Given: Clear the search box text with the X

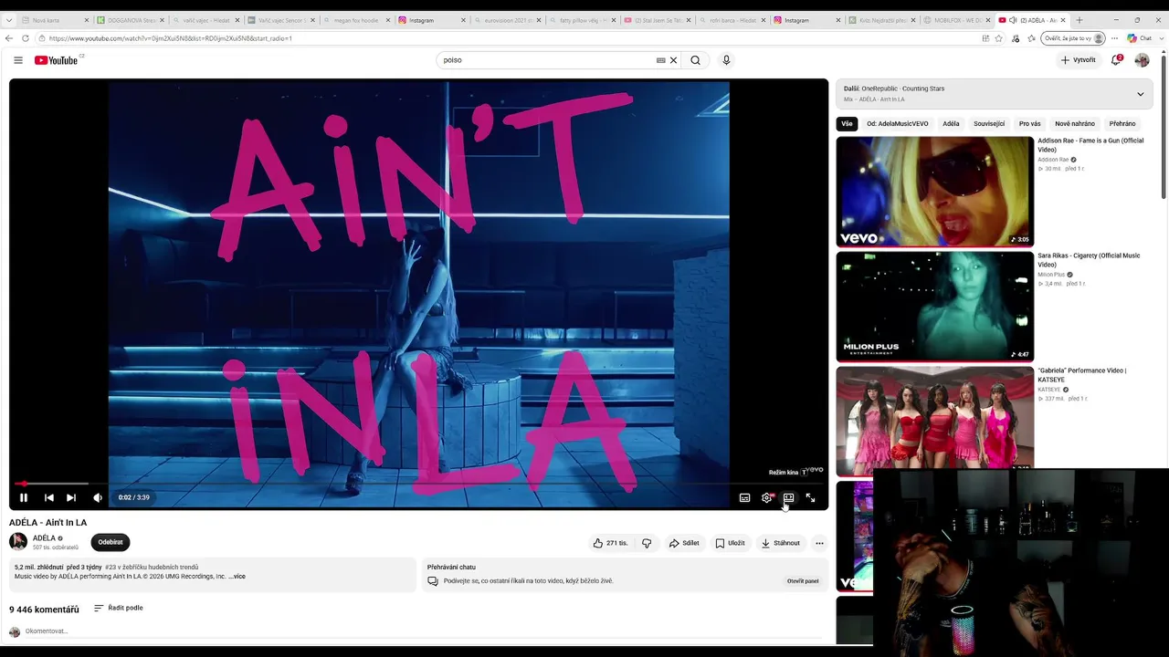Looking at the screenshot, I should (x=674, y=60).
